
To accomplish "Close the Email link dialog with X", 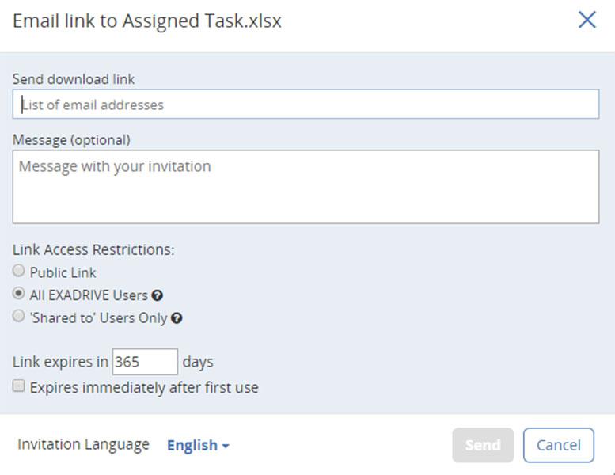I will (587, 20).
